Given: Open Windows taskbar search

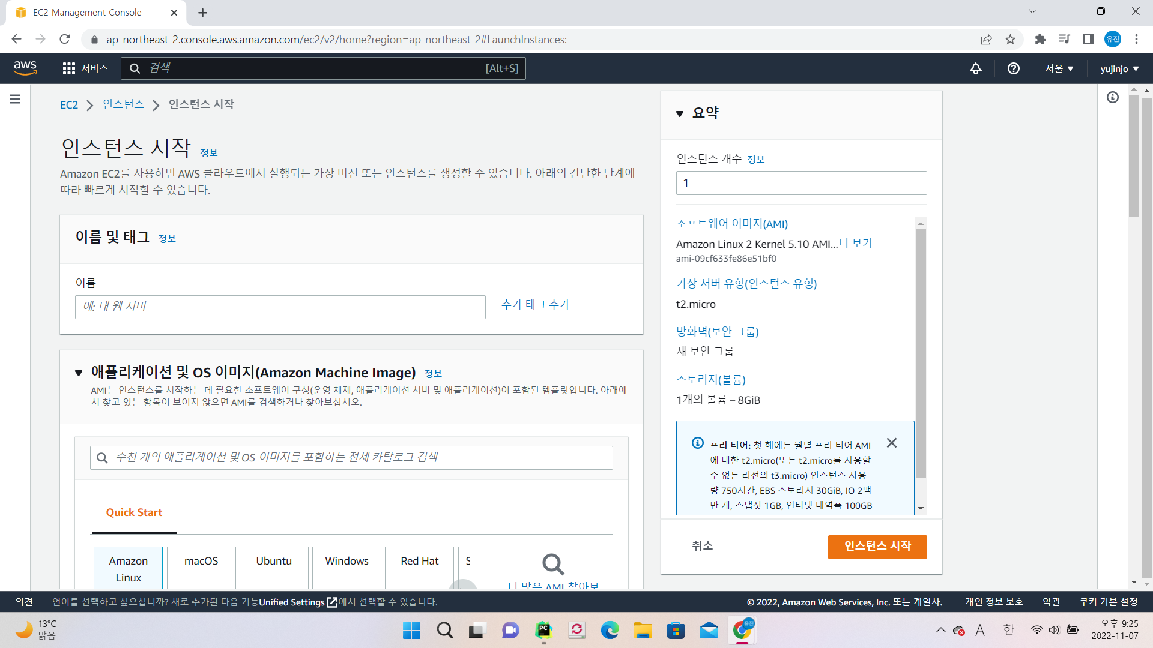Looking at the screenshot, I should click(445, 630).
